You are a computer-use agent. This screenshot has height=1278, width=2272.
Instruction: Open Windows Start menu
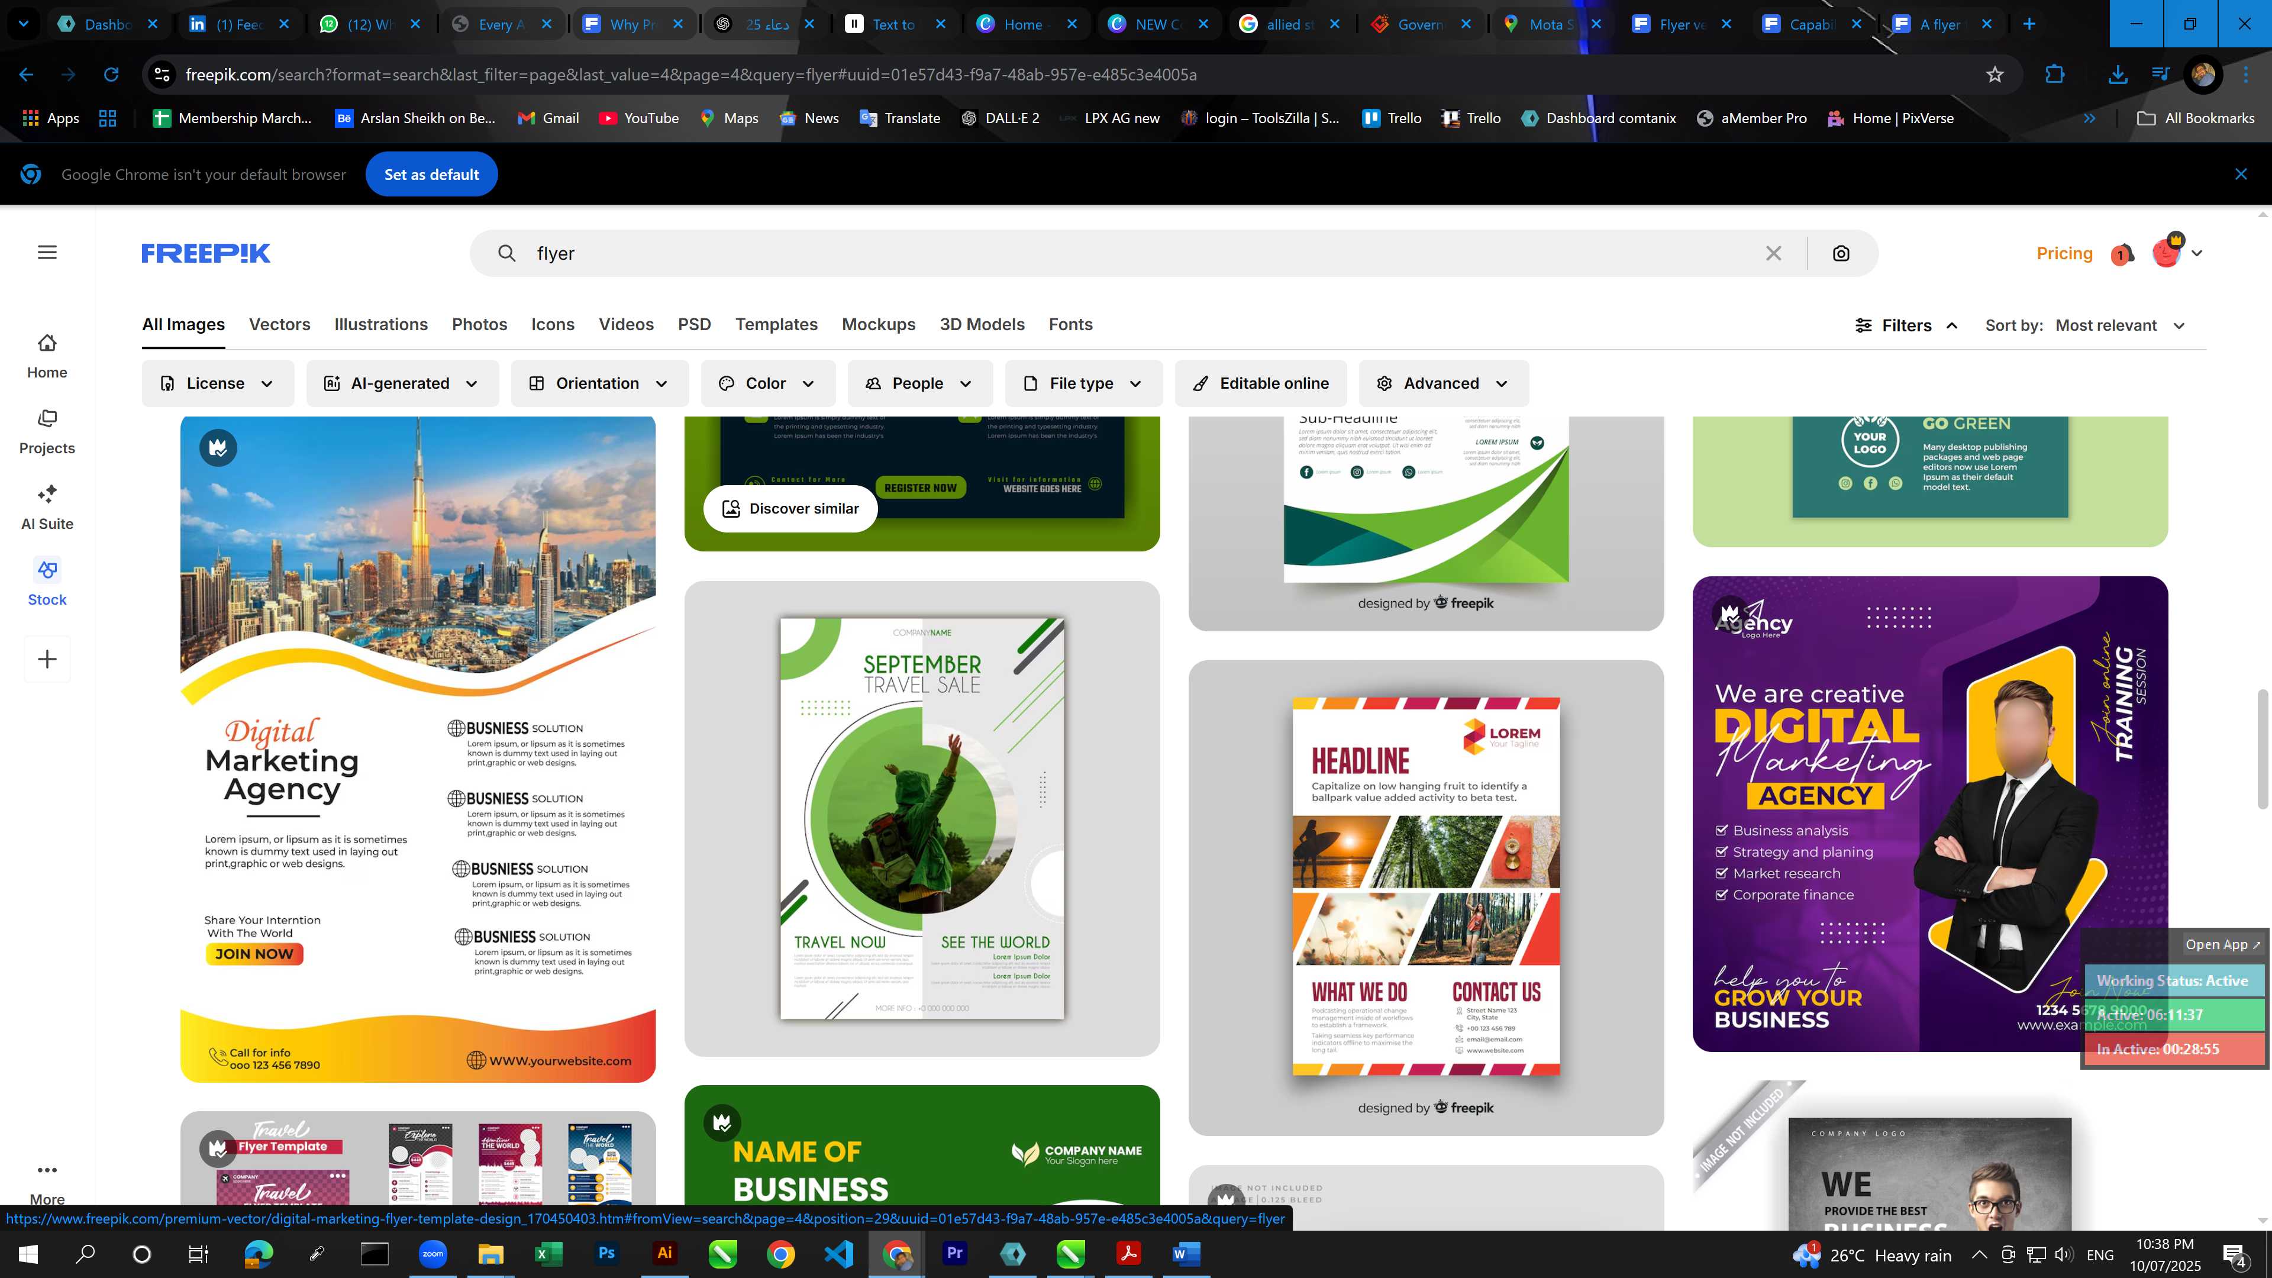28,1253
